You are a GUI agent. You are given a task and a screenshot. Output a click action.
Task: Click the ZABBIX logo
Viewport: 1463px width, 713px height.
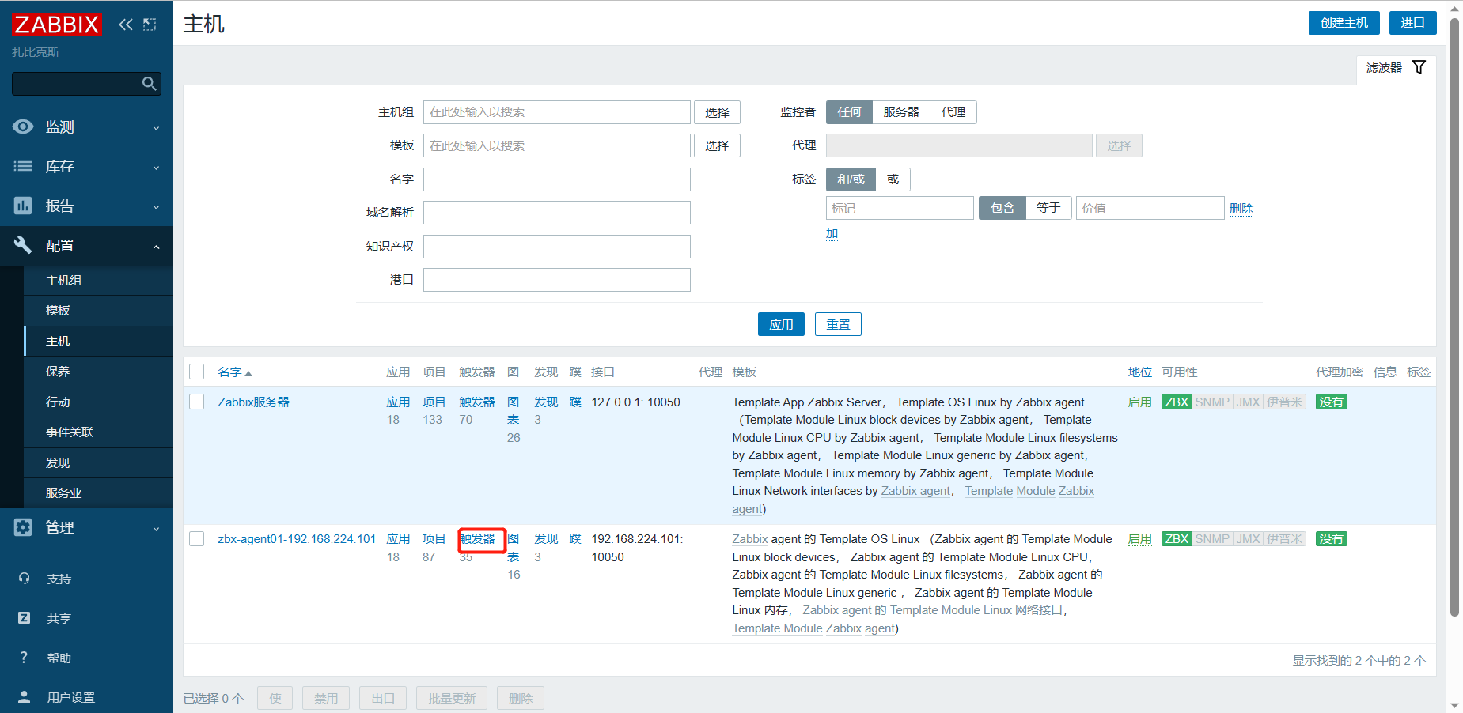click(x=56, y=25)
